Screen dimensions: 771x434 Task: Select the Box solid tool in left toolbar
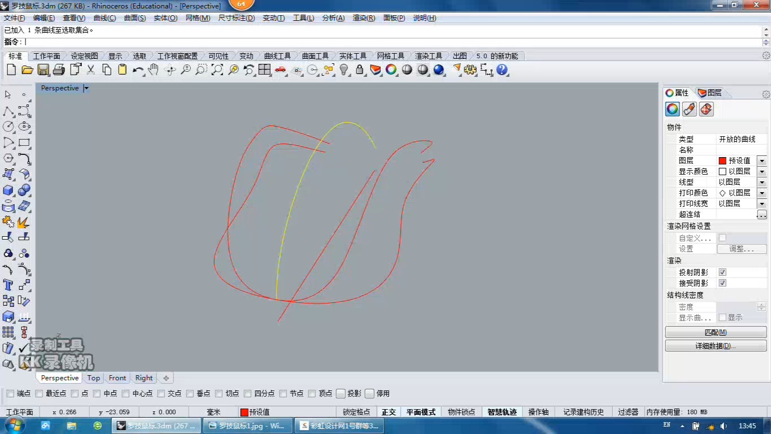(8, 190)
